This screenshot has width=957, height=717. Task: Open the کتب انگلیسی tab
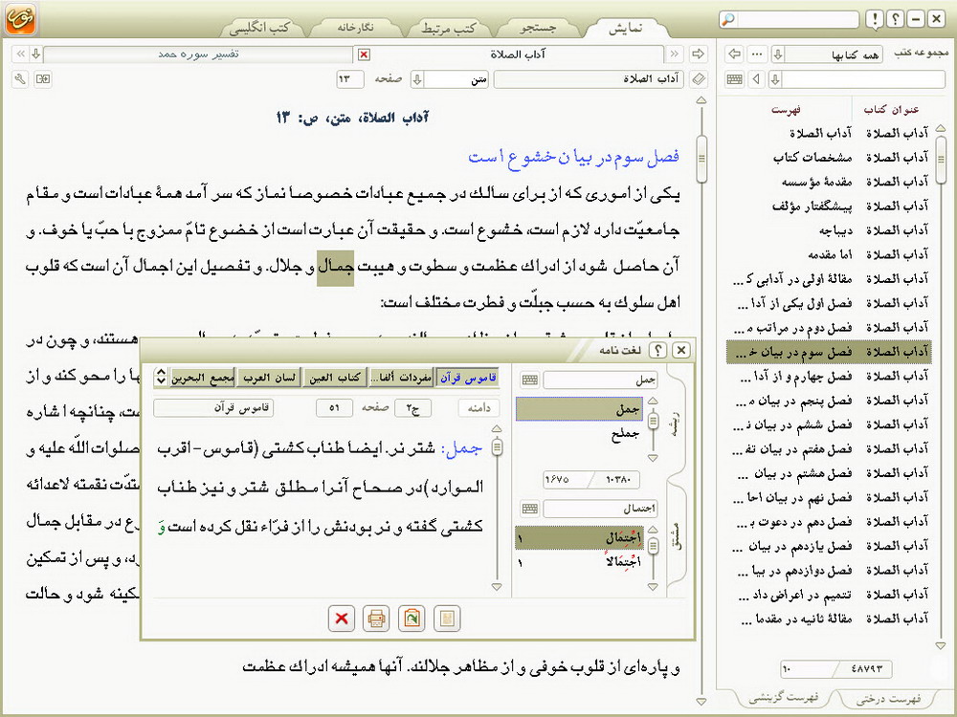coord(262,28)
